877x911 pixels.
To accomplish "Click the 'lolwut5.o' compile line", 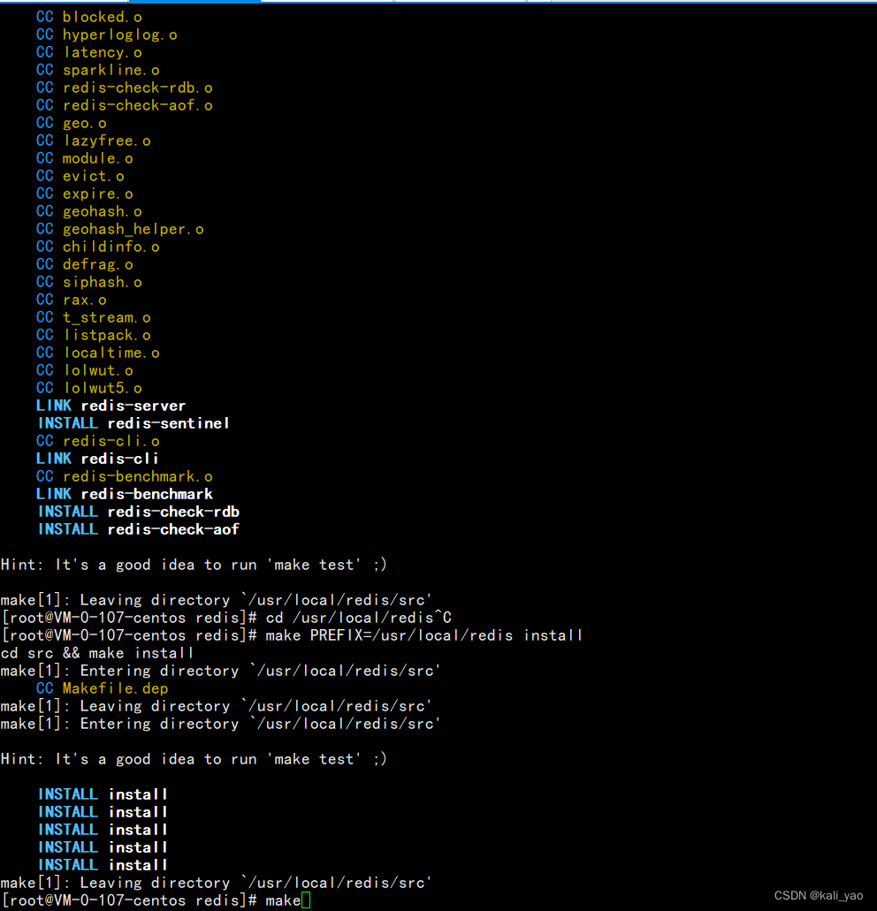I will (89, 388).
